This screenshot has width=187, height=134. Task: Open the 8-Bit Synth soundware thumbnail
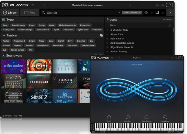click(13, 66)
